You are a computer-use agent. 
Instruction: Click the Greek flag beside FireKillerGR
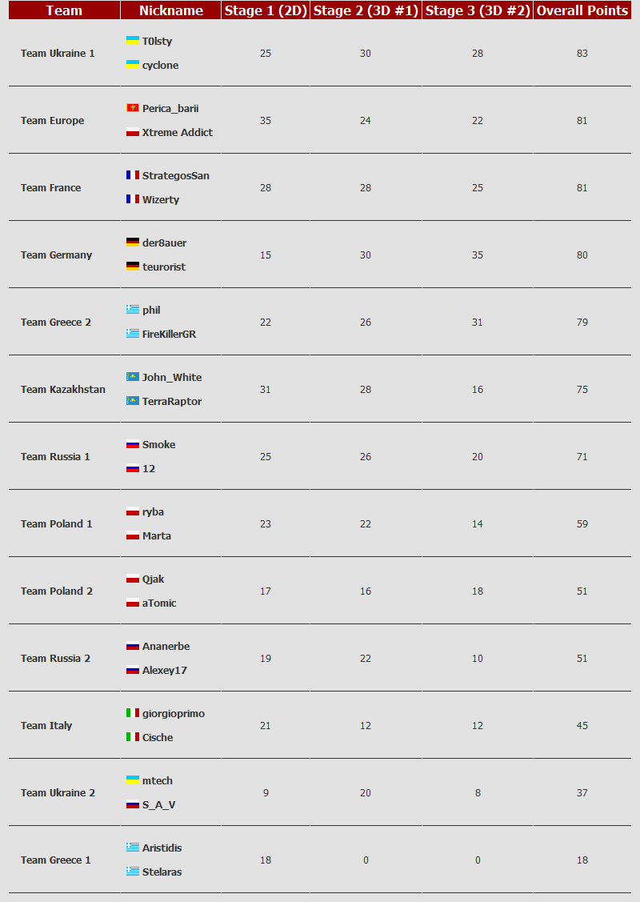pyautogui.click(x=133, y=333)
